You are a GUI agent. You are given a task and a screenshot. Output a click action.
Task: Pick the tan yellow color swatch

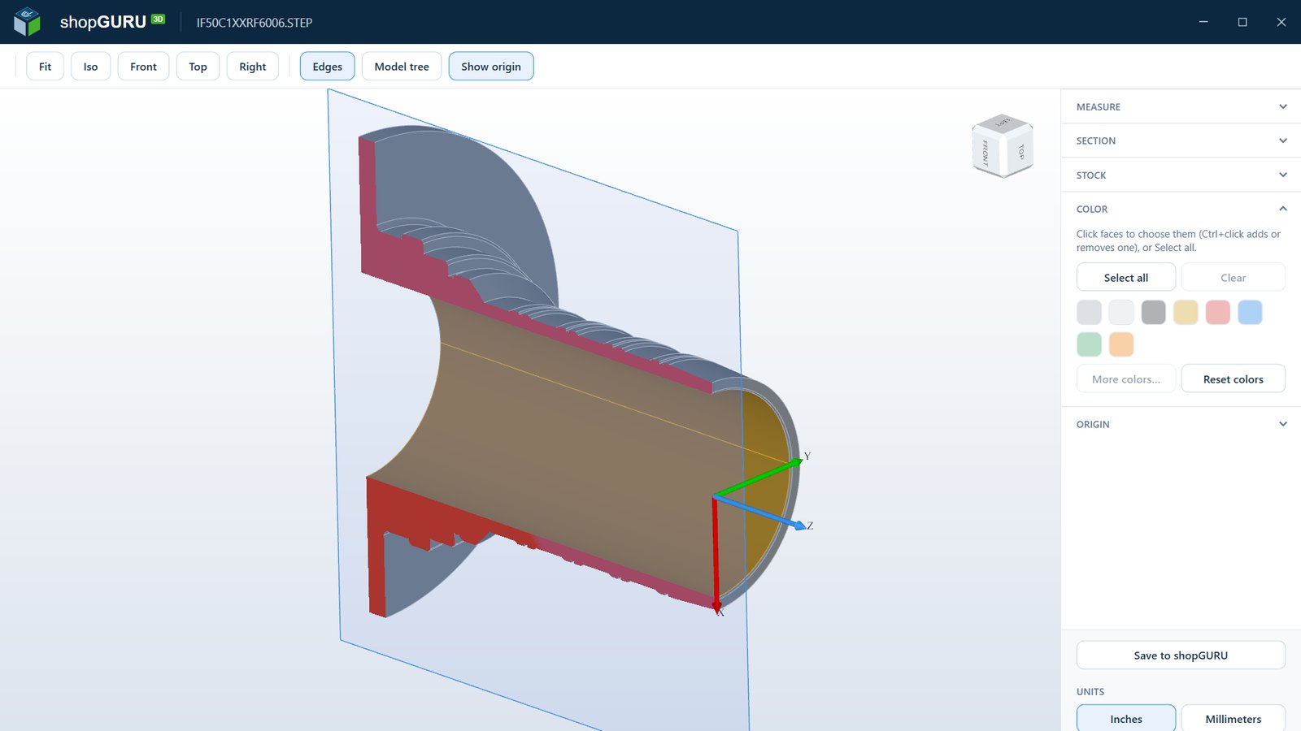coord(1186,312)
